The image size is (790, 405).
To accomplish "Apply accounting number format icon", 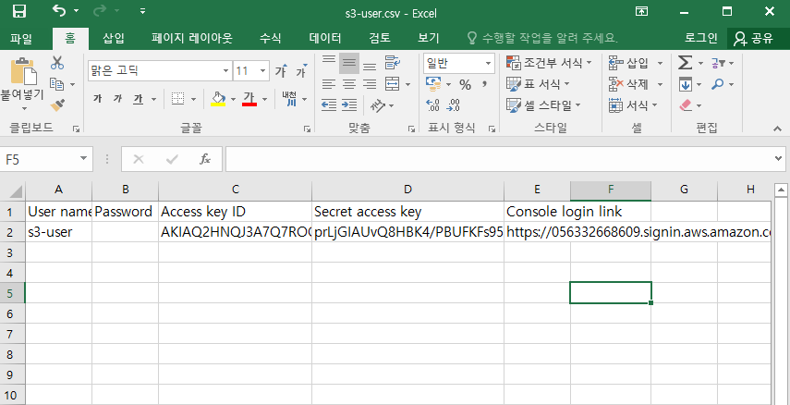I will pyautogui.click(x=432, y=84).
